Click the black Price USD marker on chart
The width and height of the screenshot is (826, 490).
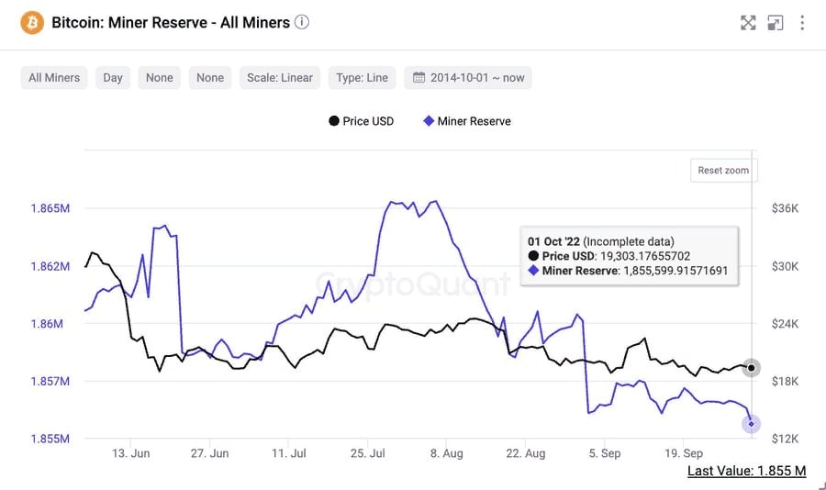(752, 368)
